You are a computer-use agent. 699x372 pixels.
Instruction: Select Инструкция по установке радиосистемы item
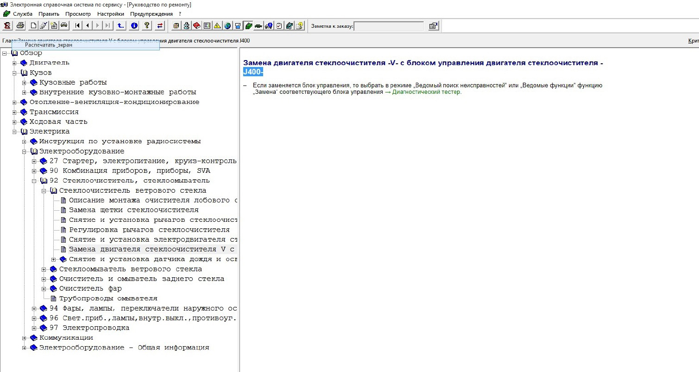(x=120, y=141)
